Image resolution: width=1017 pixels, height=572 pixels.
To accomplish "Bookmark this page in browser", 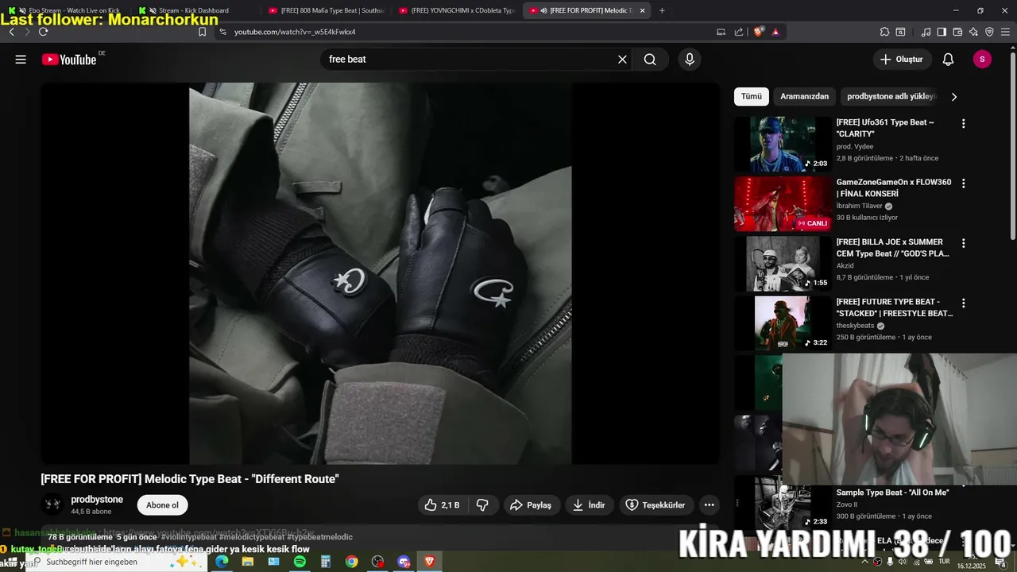I will click(x=202, y=32).
